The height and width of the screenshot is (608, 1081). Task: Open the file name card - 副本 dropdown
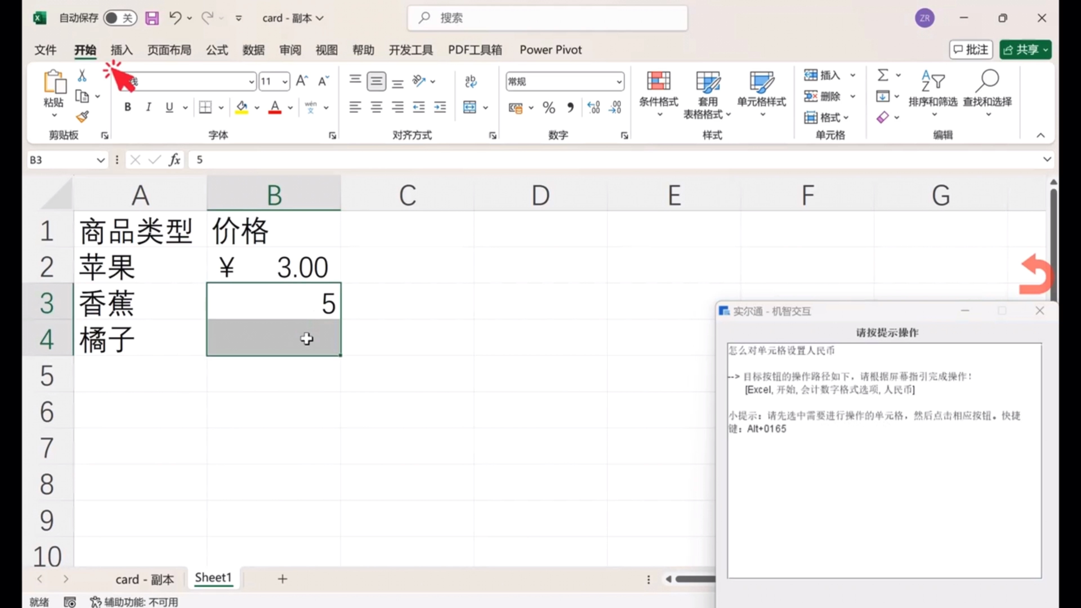pyautogui.click(x=293, y=18)
